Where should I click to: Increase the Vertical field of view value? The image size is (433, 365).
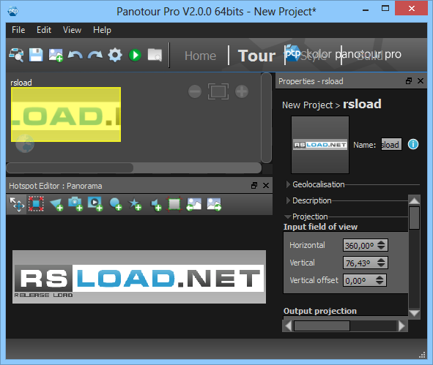click(381, 260)
